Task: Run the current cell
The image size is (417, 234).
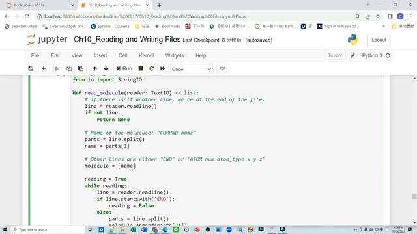Action: 124,69
